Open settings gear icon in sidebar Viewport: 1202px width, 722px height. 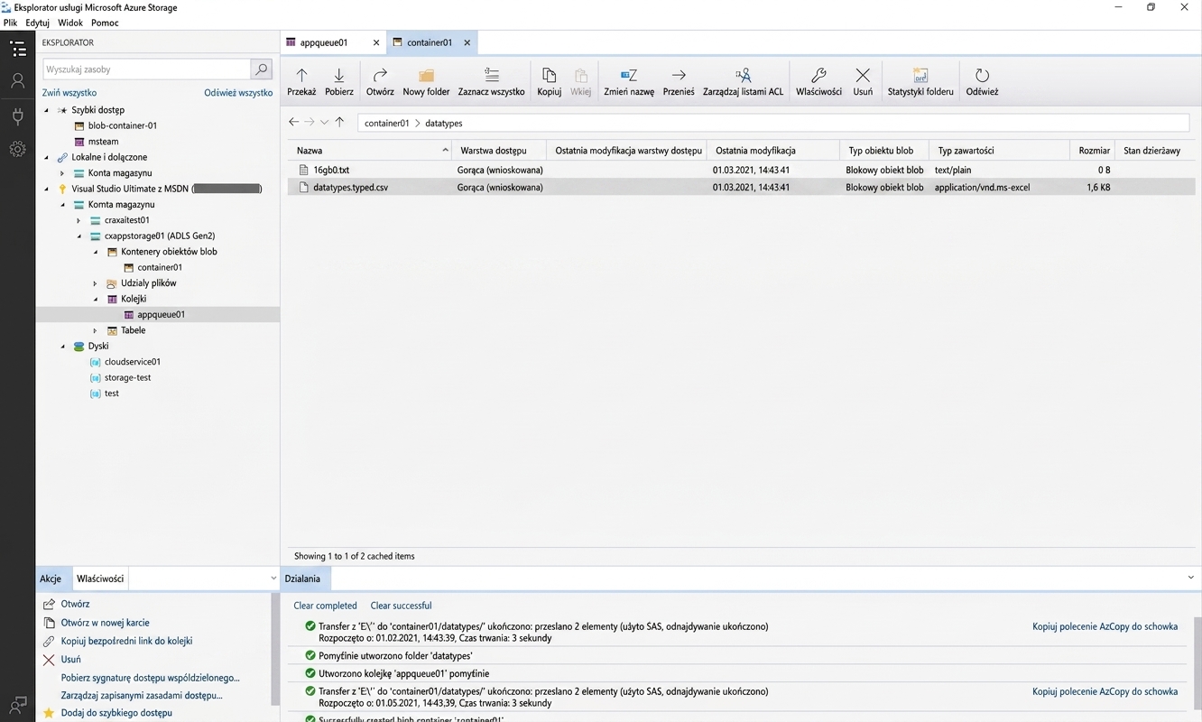coord(17,149)
